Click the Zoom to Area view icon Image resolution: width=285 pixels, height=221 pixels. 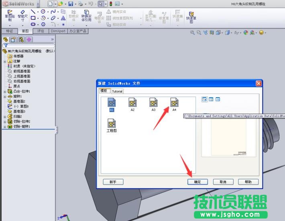pos(199,33)
